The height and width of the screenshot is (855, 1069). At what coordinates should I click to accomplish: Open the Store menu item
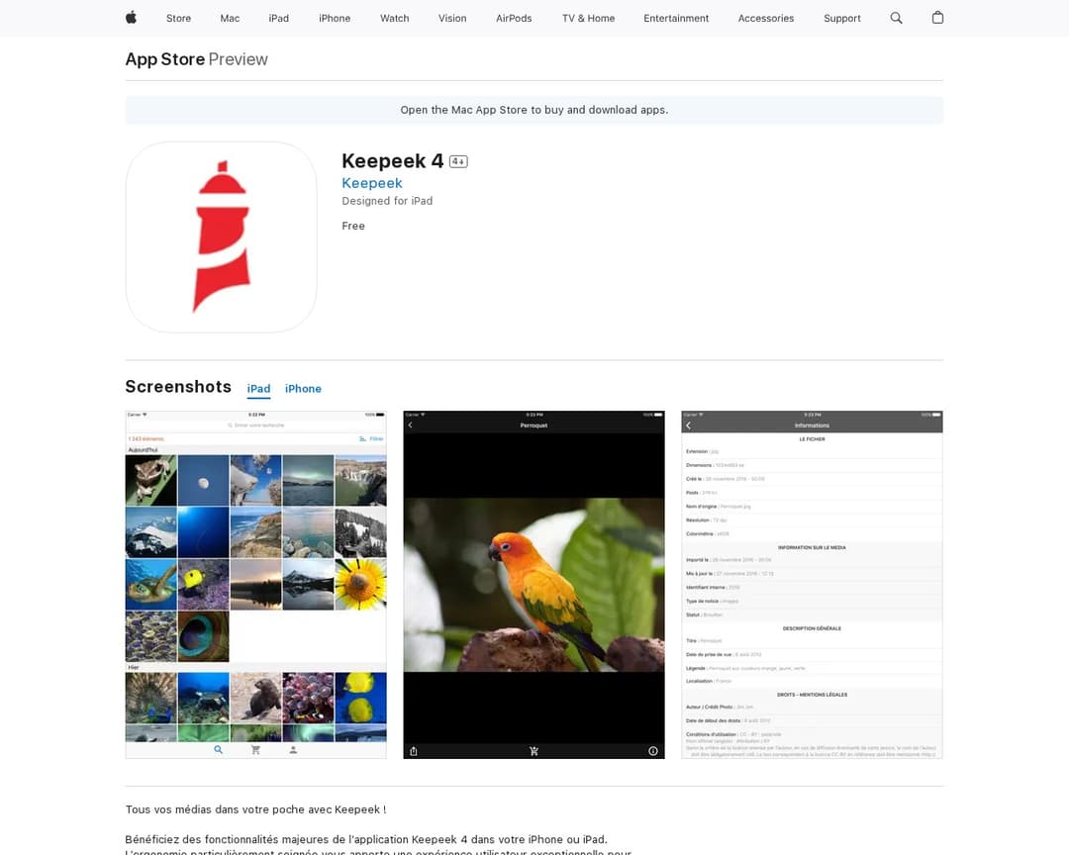pyautogui.click(x=178, y=18)
